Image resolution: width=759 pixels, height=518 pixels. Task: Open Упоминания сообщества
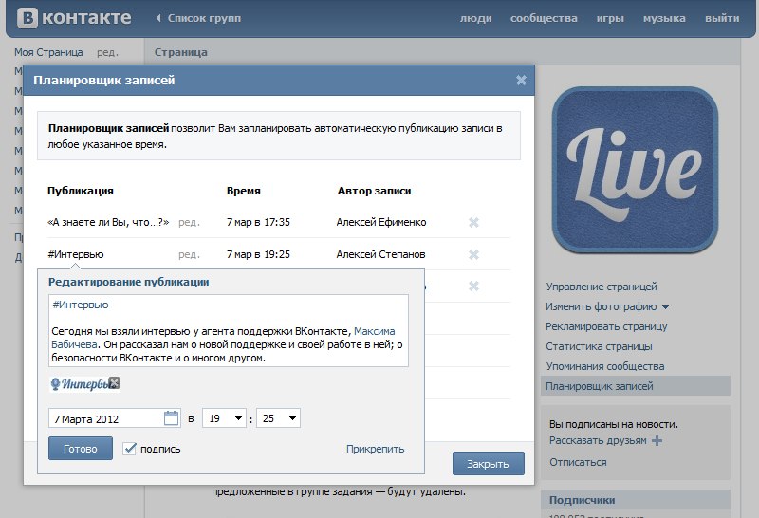[x=605, y=366]
